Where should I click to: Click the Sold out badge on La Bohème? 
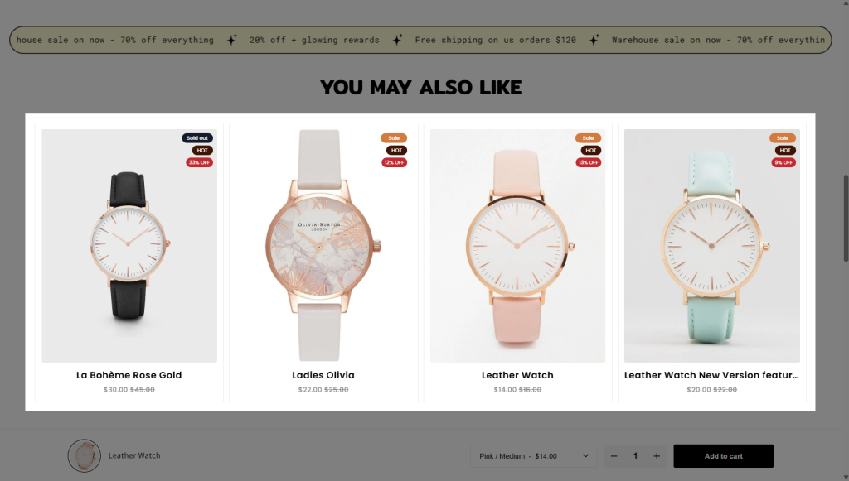[197, 137]
